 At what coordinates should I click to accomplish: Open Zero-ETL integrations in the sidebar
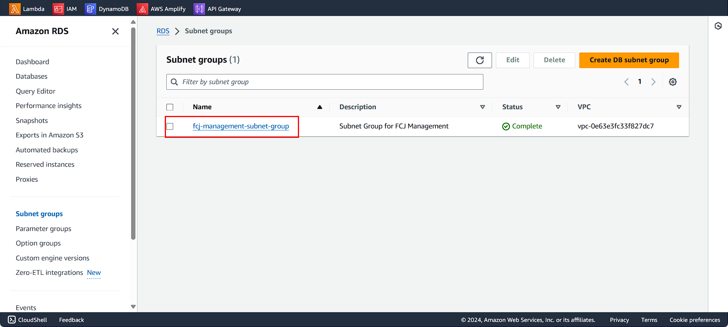click(x=49, y=273)
